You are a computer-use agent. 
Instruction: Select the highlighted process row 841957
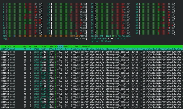(91, 49)
